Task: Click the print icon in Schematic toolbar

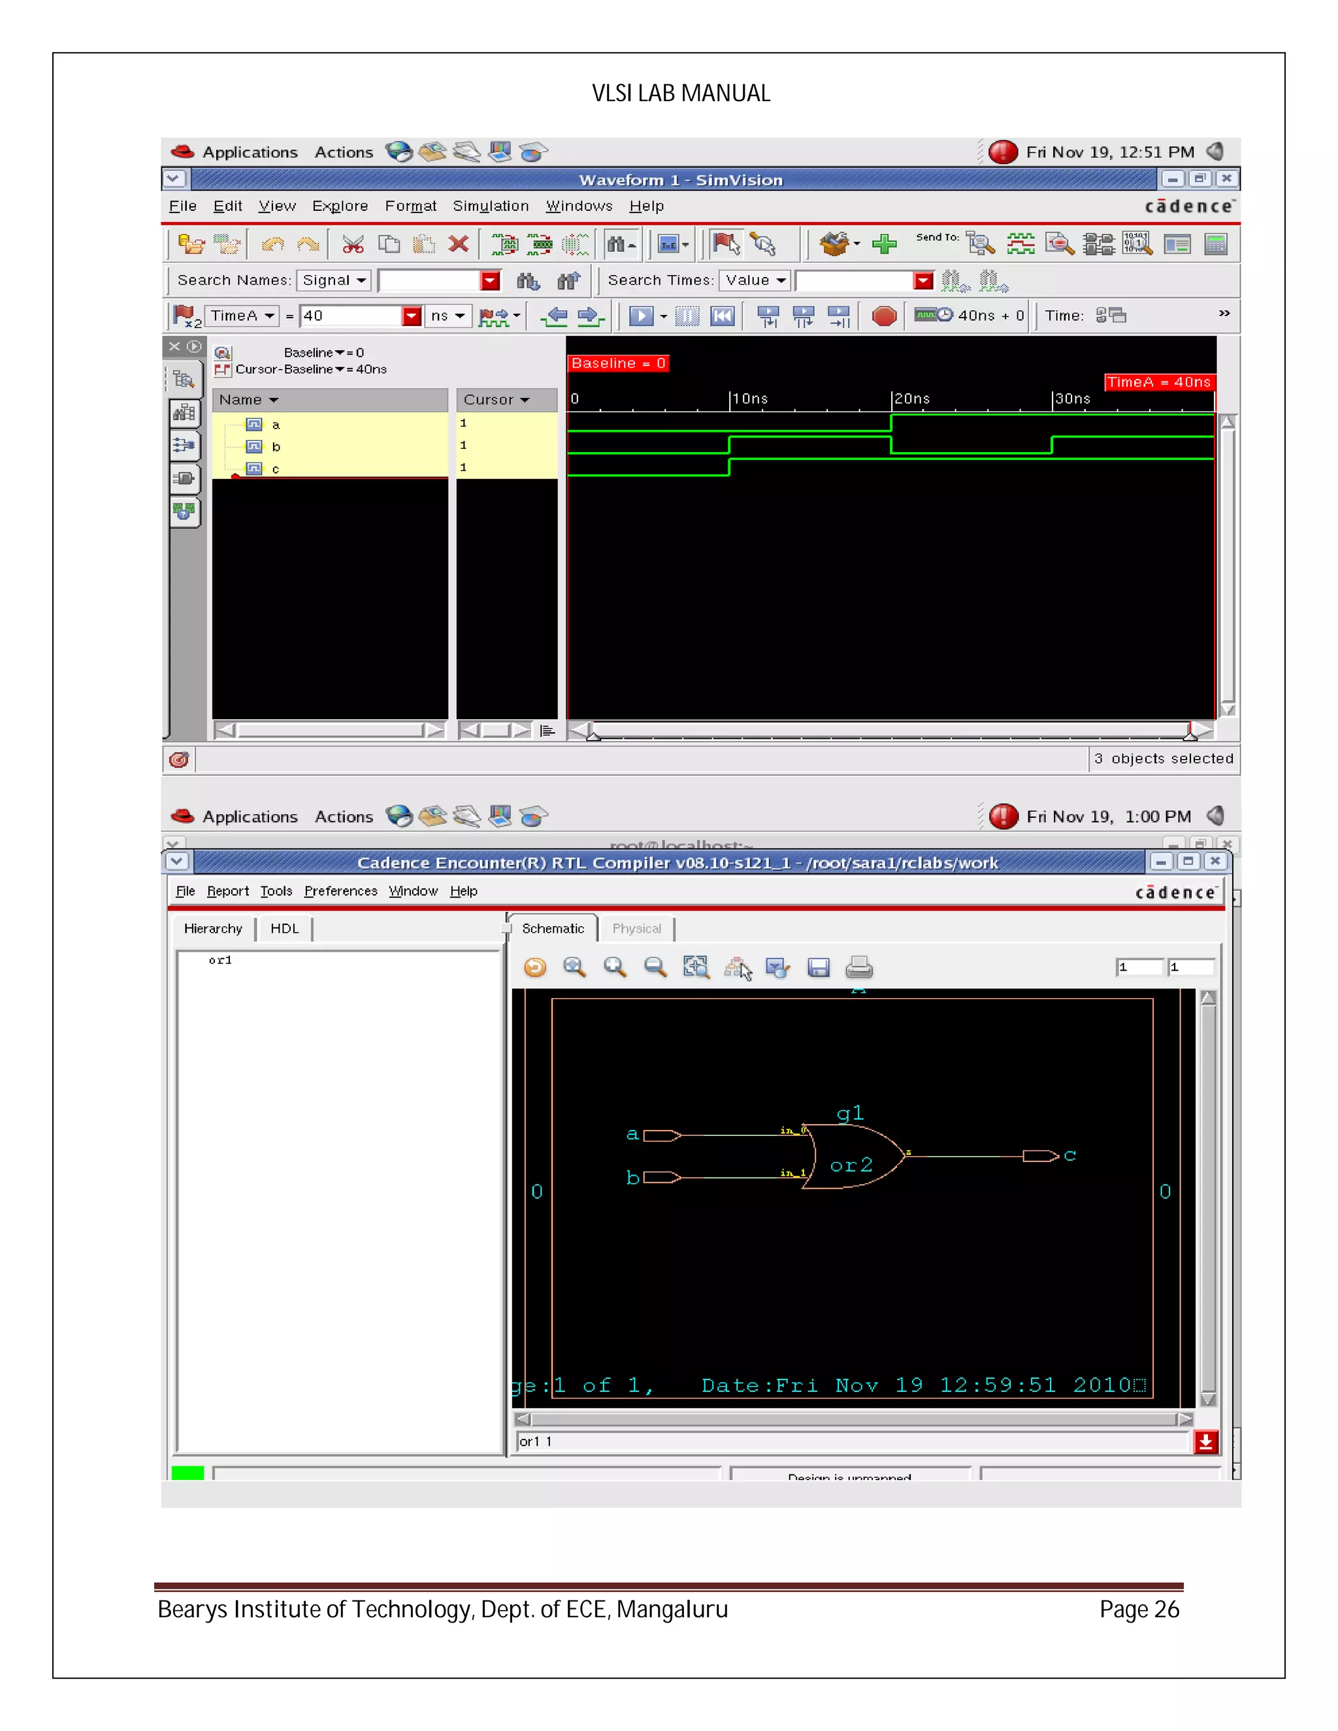Action: pyautogui.click(x=858, y=967)
